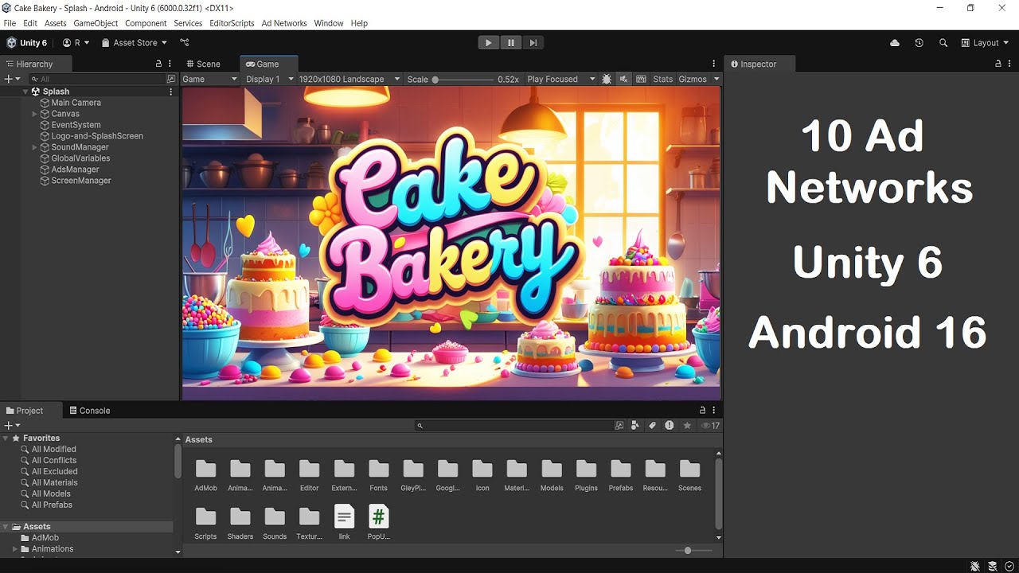This screenshot has width=1019, height=573.
Task: Toggle the frame debugger bug icon
Action: pyautogui.click(x=607, y=79)
